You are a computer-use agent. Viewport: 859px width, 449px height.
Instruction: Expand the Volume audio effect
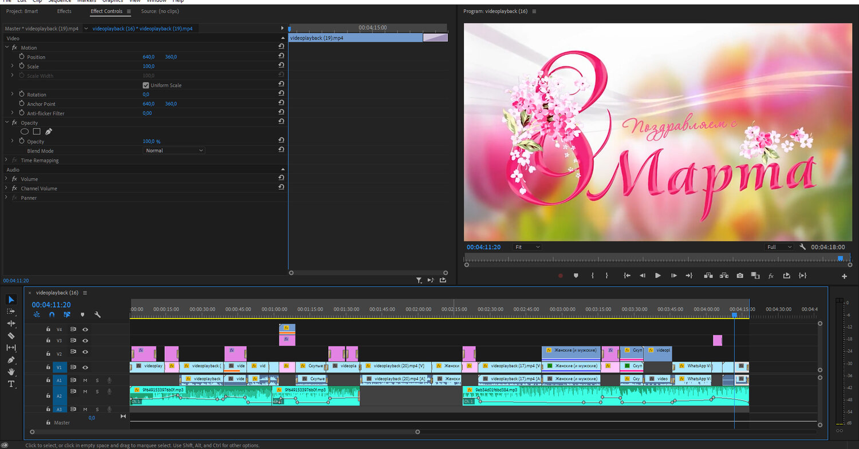coord(7,179)
